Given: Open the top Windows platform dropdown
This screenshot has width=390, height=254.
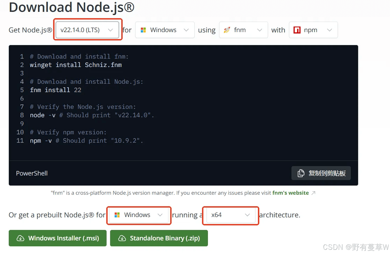Looking at the screenshot, I should point(165,30).
